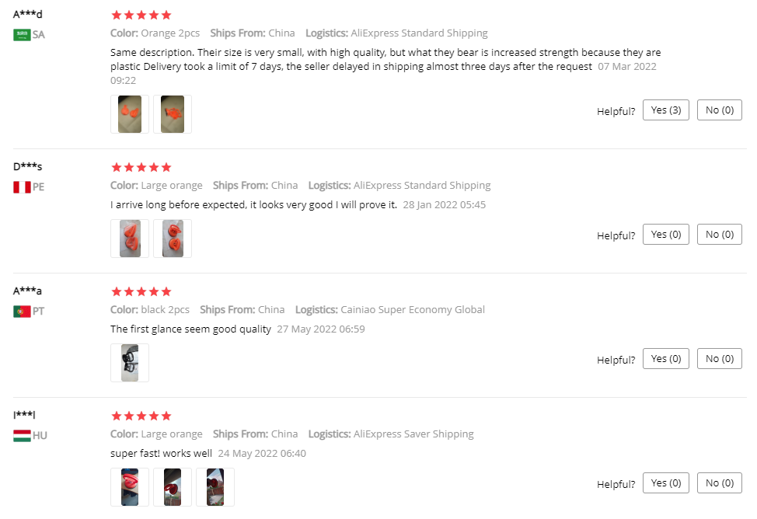Image resolution: width=757 pixels, height=519 pixels.
Task: Open second photo in A***d's review
Action: click(x=173, y=114)
